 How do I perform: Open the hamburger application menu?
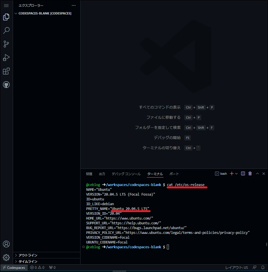point(6,6)
